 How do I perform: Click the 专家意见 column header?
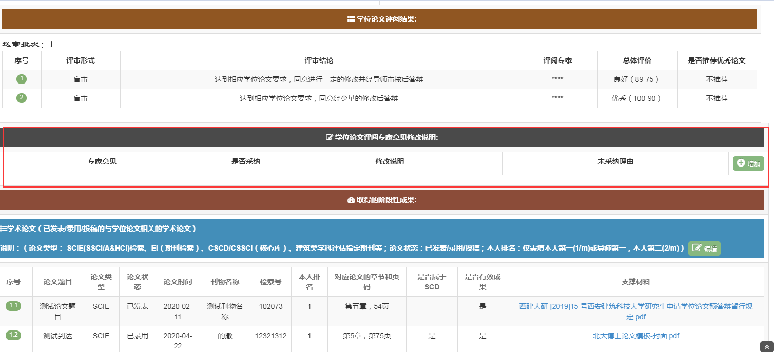(102, 161)
